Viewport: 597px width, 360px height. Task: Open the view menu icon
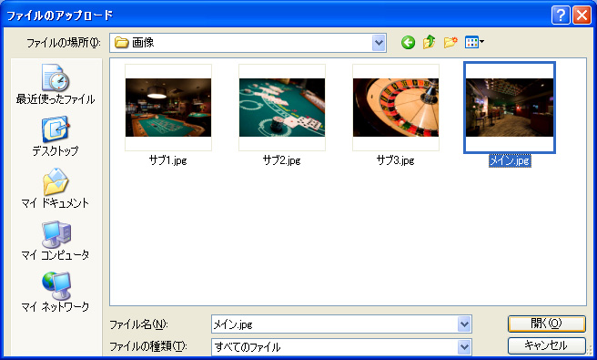click(474, 42)
